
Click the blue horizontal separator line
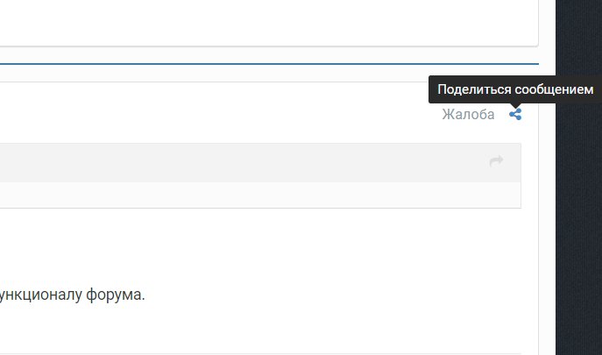(x=263, y=64)
